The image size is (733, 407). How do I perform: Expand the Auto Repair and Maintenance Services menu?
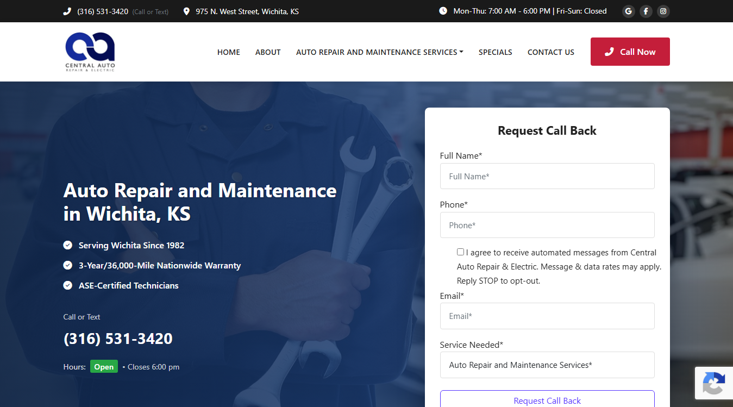pos(380,52)
